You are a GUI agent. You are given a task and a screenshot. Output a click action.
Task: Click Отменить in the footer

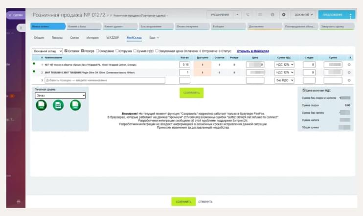tap(205, 202)
